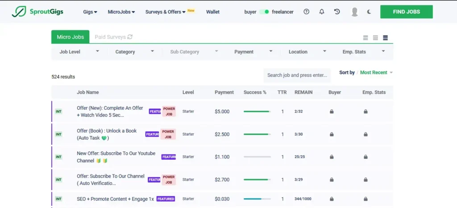The width and height of the screenshot is (457, 208).
Task: Sort by Payment column header
Action: click(224, 92)
